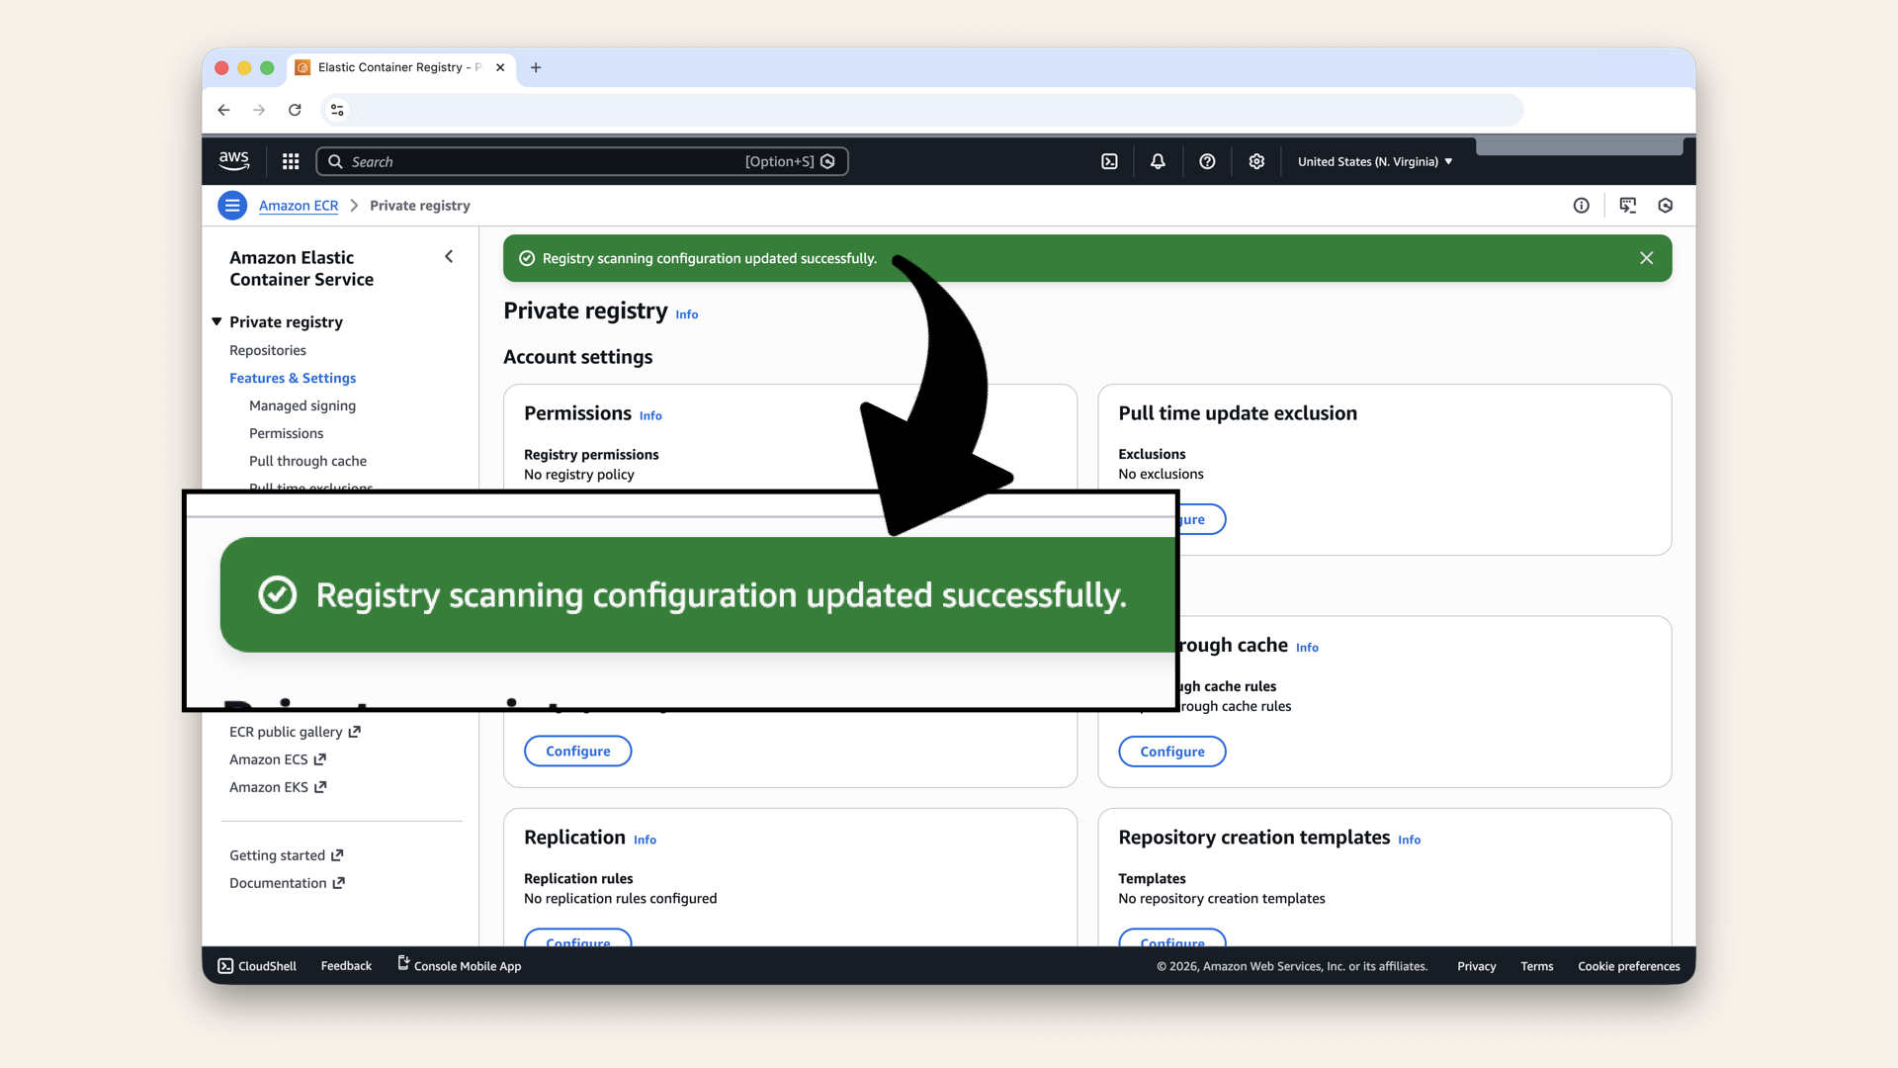Click the Info circle icon near the breadcrumb
1898x1068 pixels.
click(1581, 205)
